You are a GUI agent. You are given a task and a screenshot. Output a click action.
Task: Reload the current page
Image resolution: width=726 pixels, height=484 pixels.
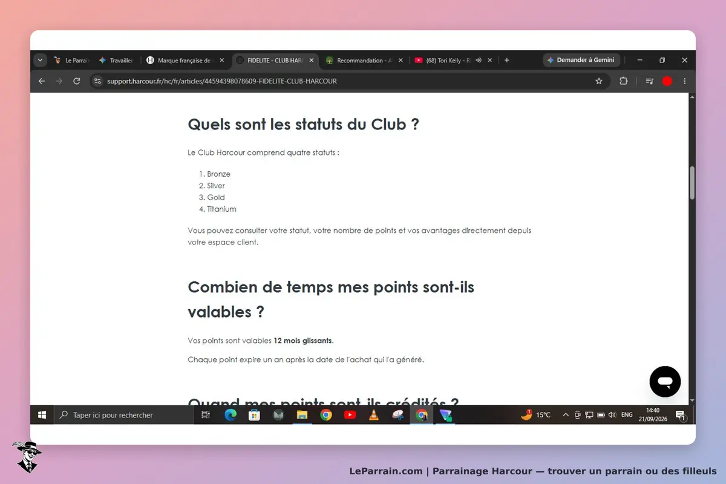click(x=77, y=81)
